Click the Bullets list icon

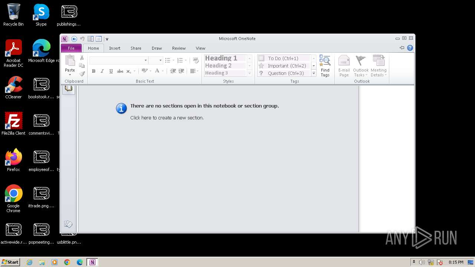pyautogui.click(x=167, y=60)
